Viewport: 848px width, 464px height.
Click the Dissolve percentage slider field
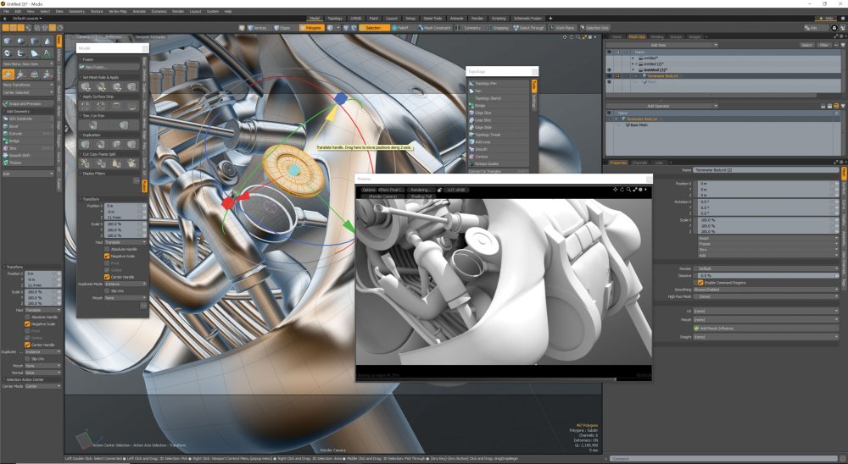[x=766, y=275]
